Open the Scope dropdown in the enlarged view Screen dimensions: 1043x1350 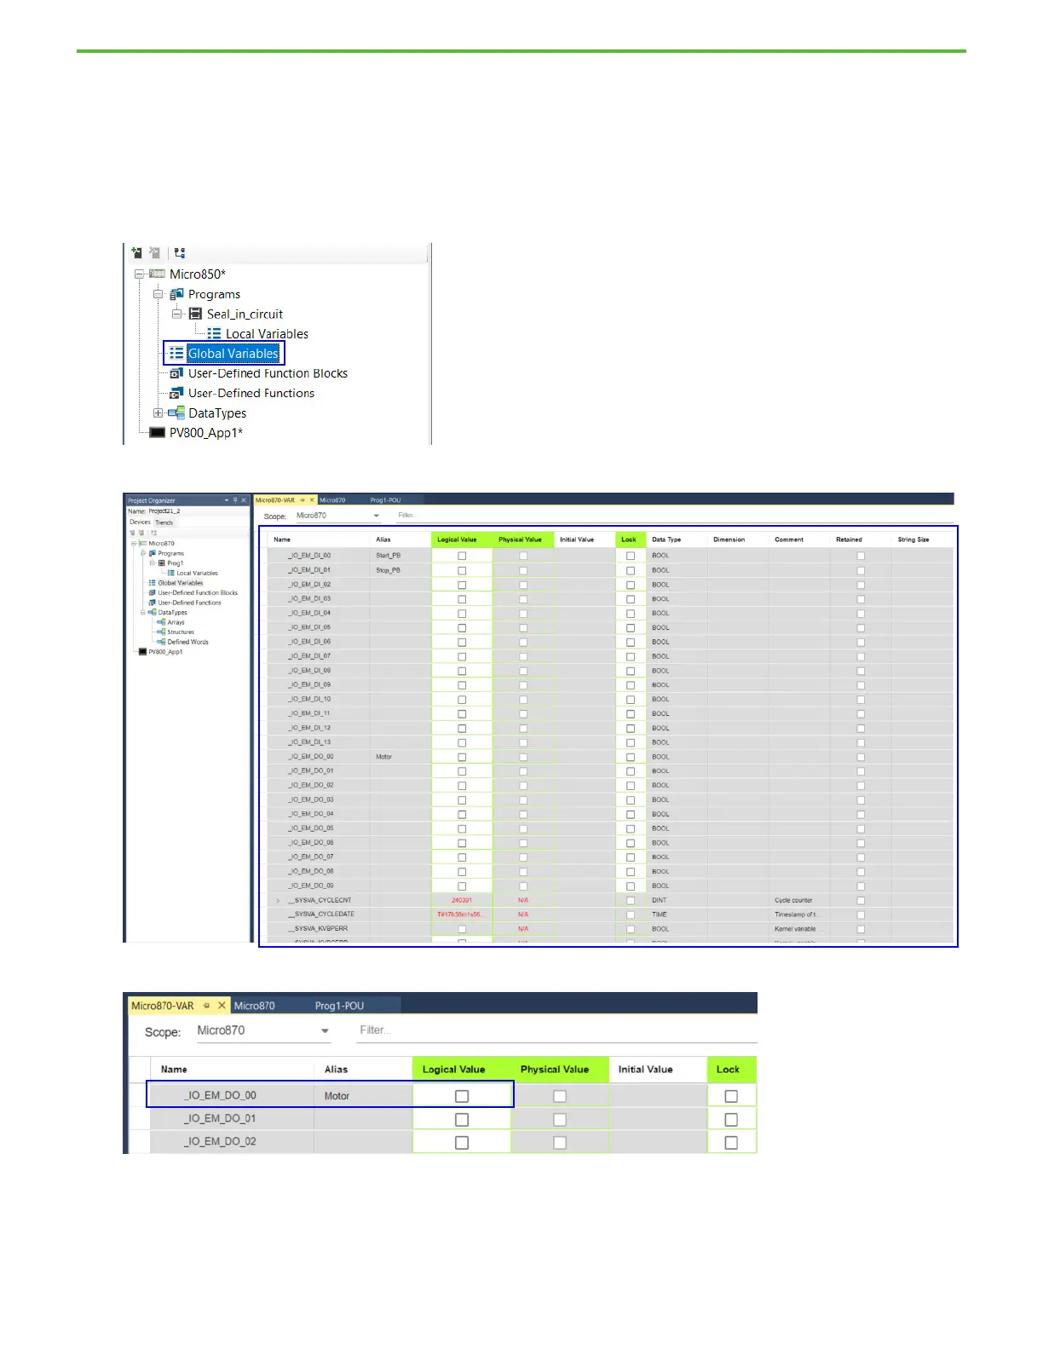point(325,1031)
